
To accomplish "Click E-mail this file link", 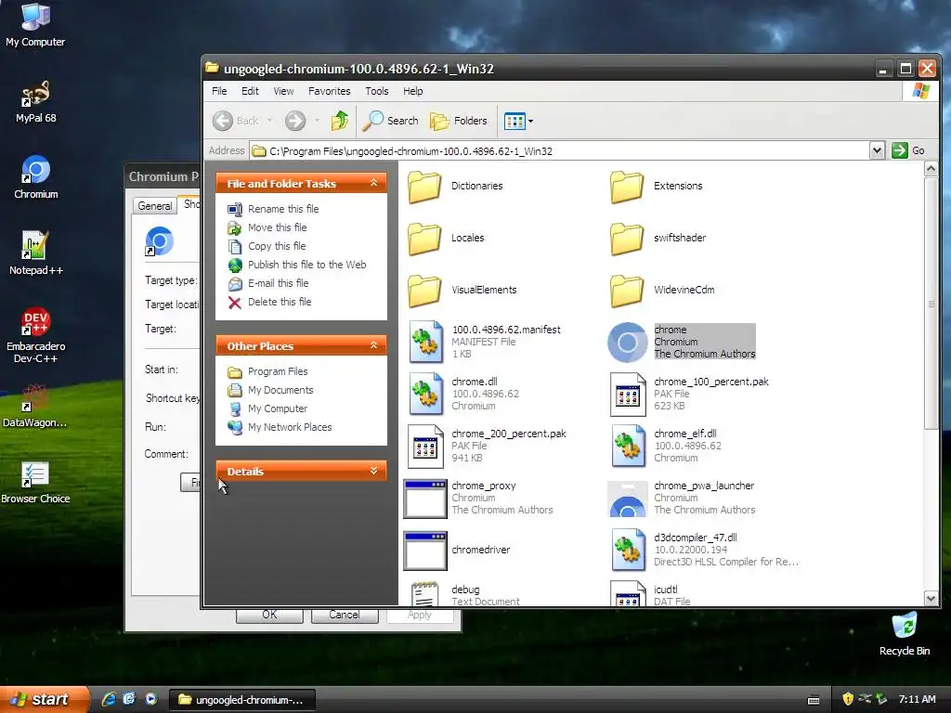I will point(278,283).
